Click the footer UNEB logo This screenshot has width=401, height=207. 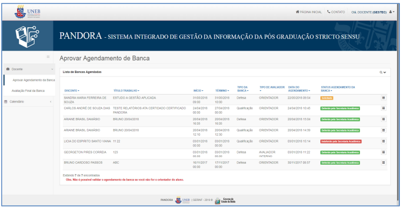pyautogui.click(x=182, y=200)
